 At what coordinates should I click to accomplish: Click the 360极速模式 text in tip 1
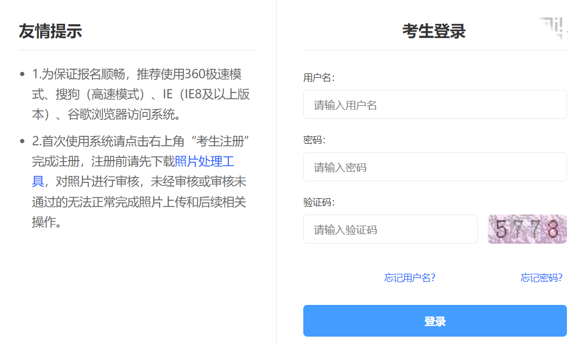pos(213,74)
